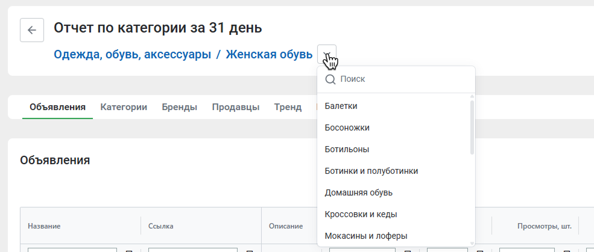This screenshot has width=594, height=252.
Task: Select Кроссовки и кеды option
Action: [x=361, y=214]
